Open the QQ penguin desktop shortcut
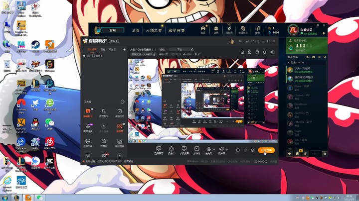Screen dimensions: 359x201 click(x=35, y=124)
